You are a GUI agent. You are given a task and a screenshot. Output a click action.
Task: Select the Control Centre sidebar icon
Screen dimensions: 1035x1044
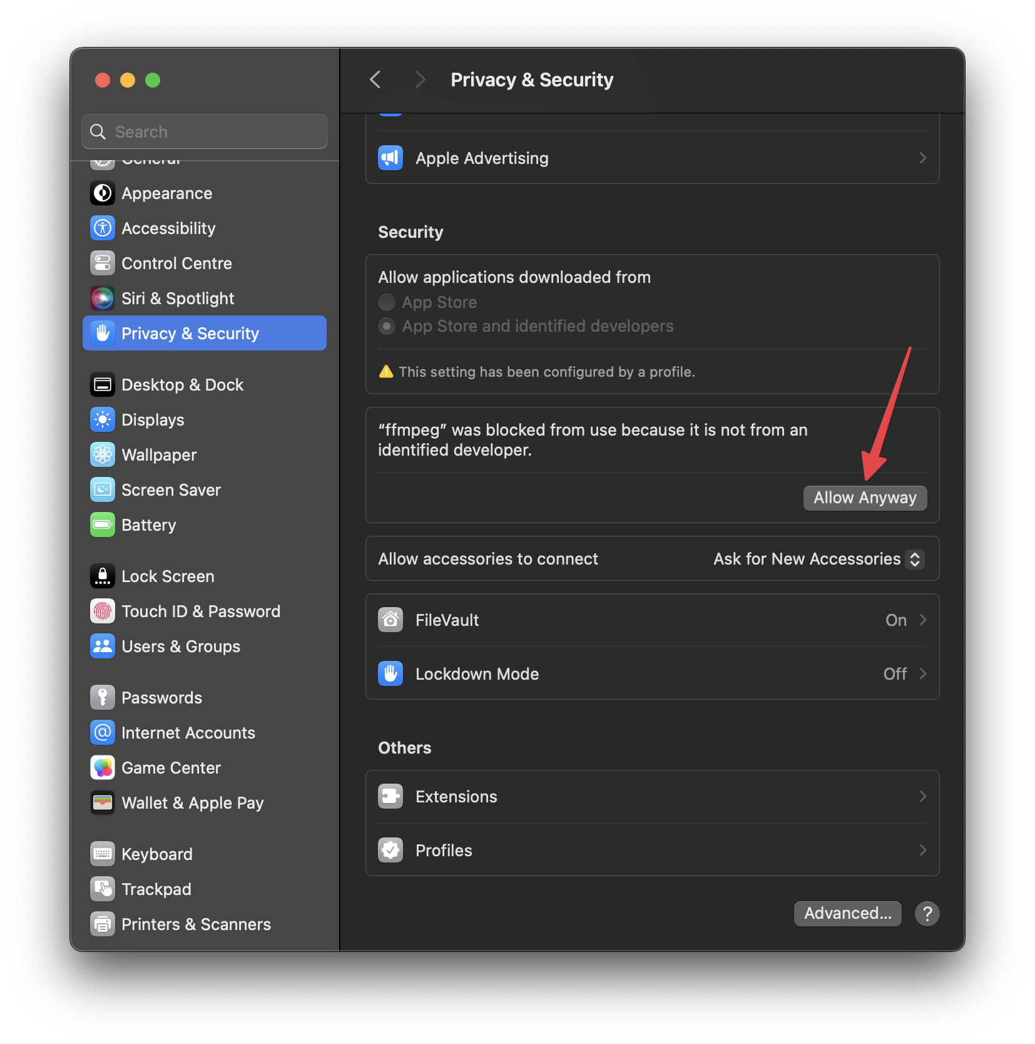coord(103,264)
